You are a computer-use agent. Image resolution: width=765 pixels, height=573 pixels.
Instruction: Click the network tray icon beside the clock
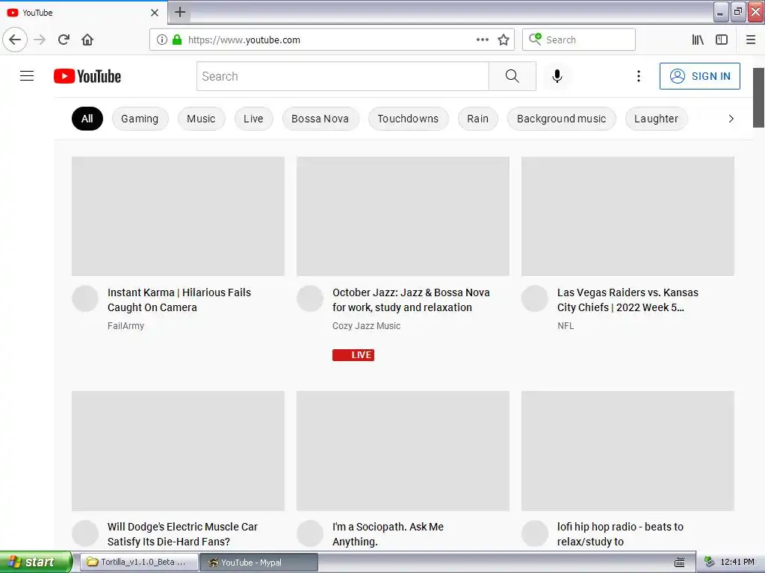(709, 563)
